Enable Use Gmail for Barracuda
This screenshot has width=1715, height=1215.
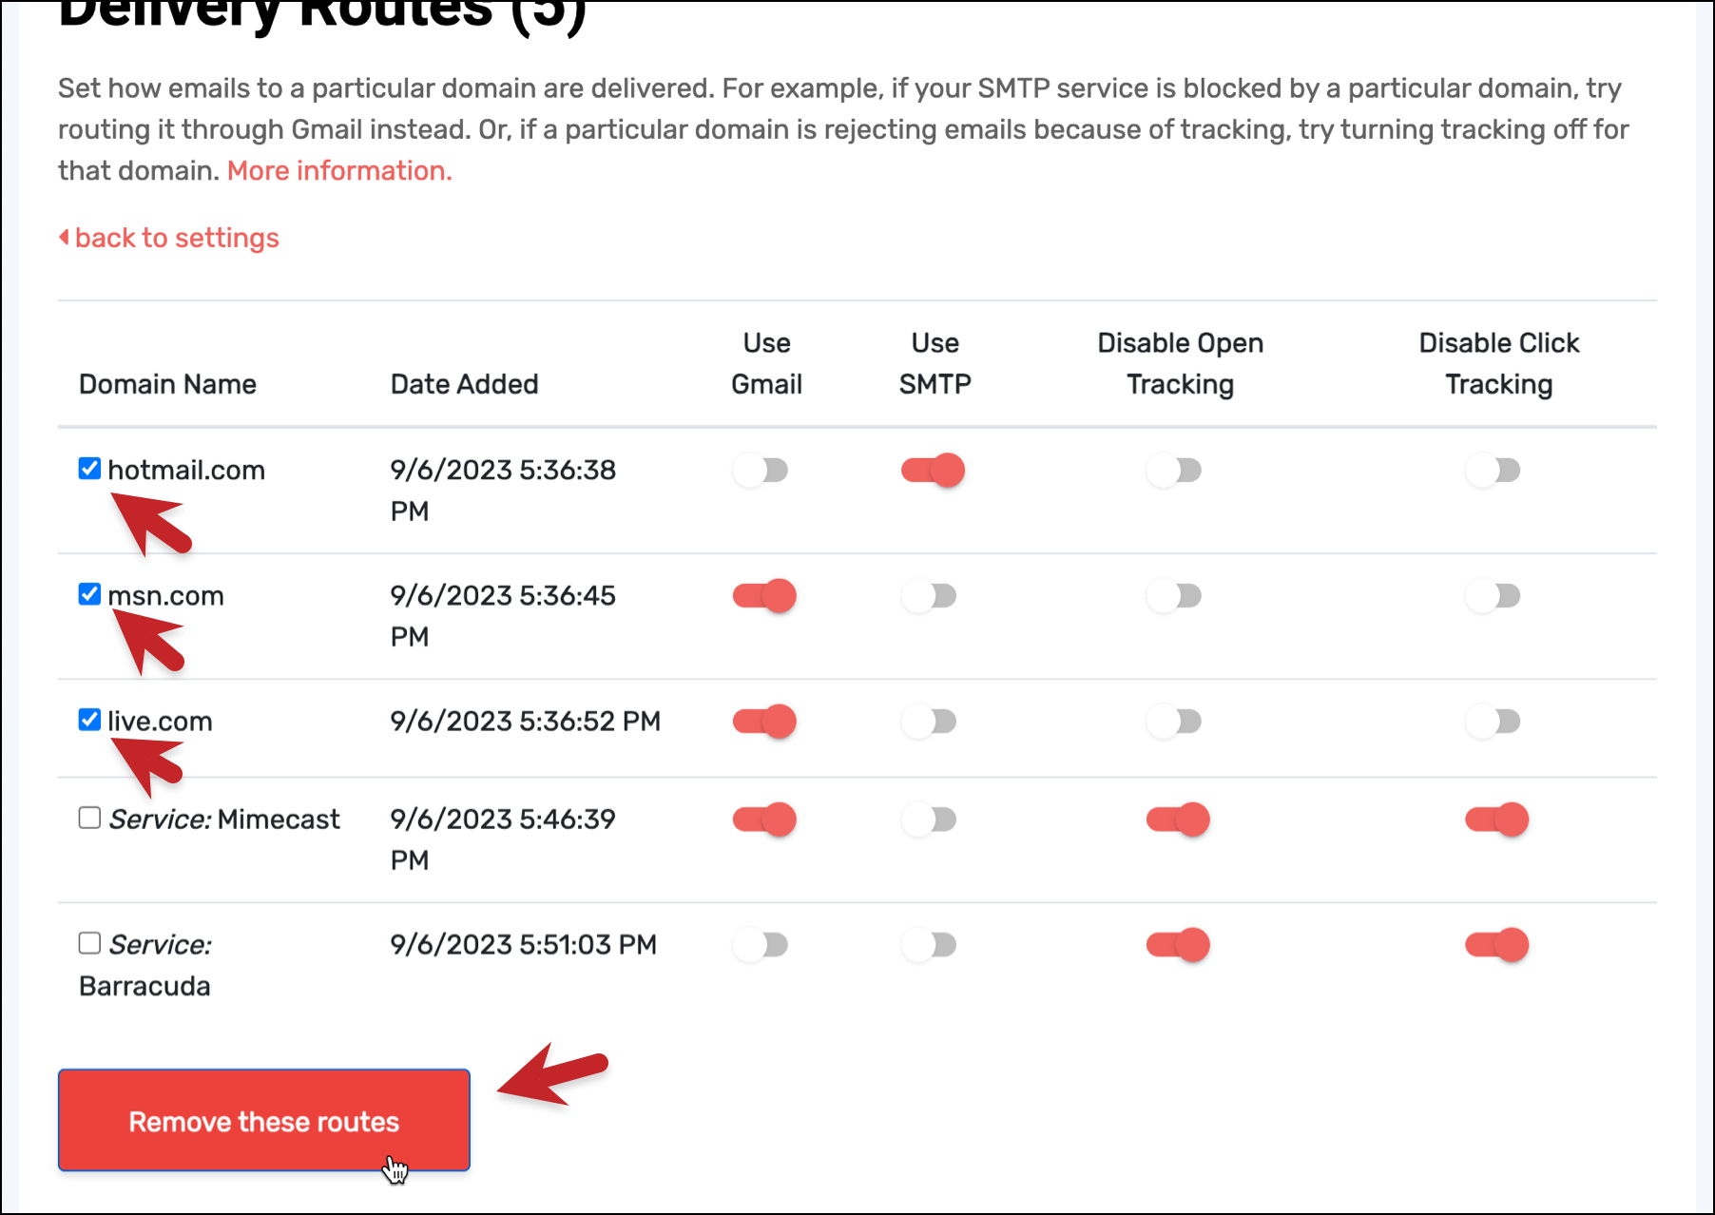[x=761, y=944]
